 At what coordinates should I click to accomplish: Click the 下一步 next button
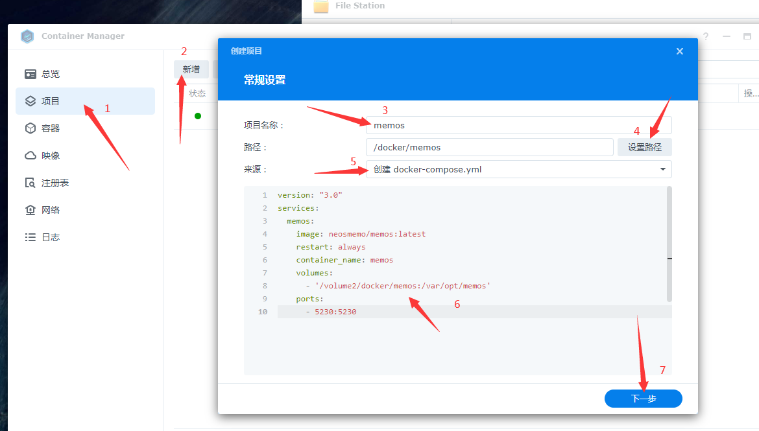pyautogui.click(x=644, y=399)
